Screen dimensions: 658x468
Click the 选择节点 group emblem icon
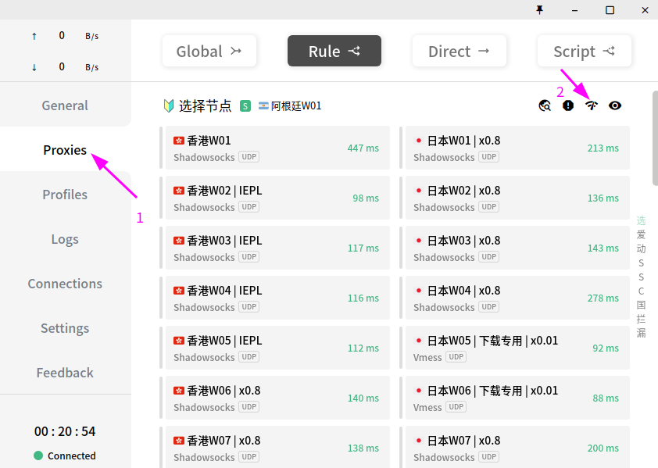(169, 105)
